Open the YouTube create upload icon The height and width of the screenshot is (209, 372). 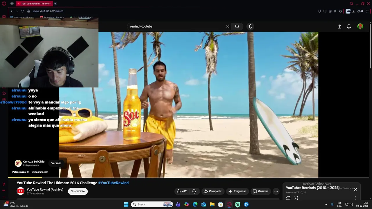339,26
